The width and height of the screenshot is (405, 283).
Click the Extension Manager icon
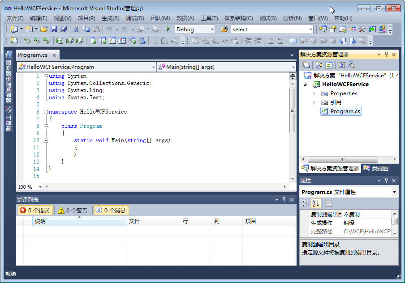[382, 30]
